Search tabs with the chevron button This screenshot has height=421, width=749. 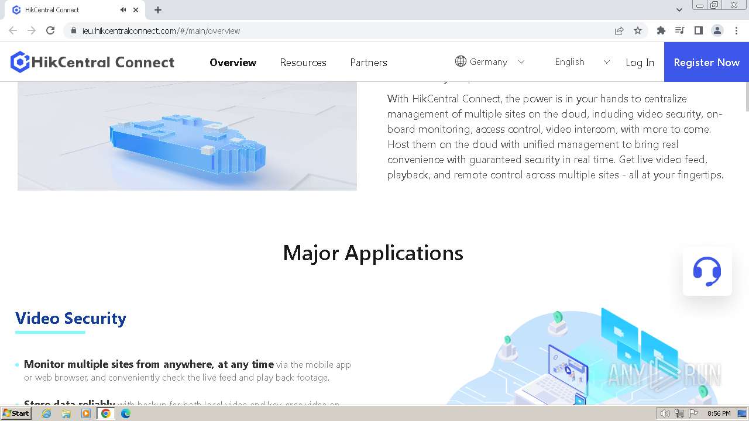pyautogui.click(x=679, y=9)
